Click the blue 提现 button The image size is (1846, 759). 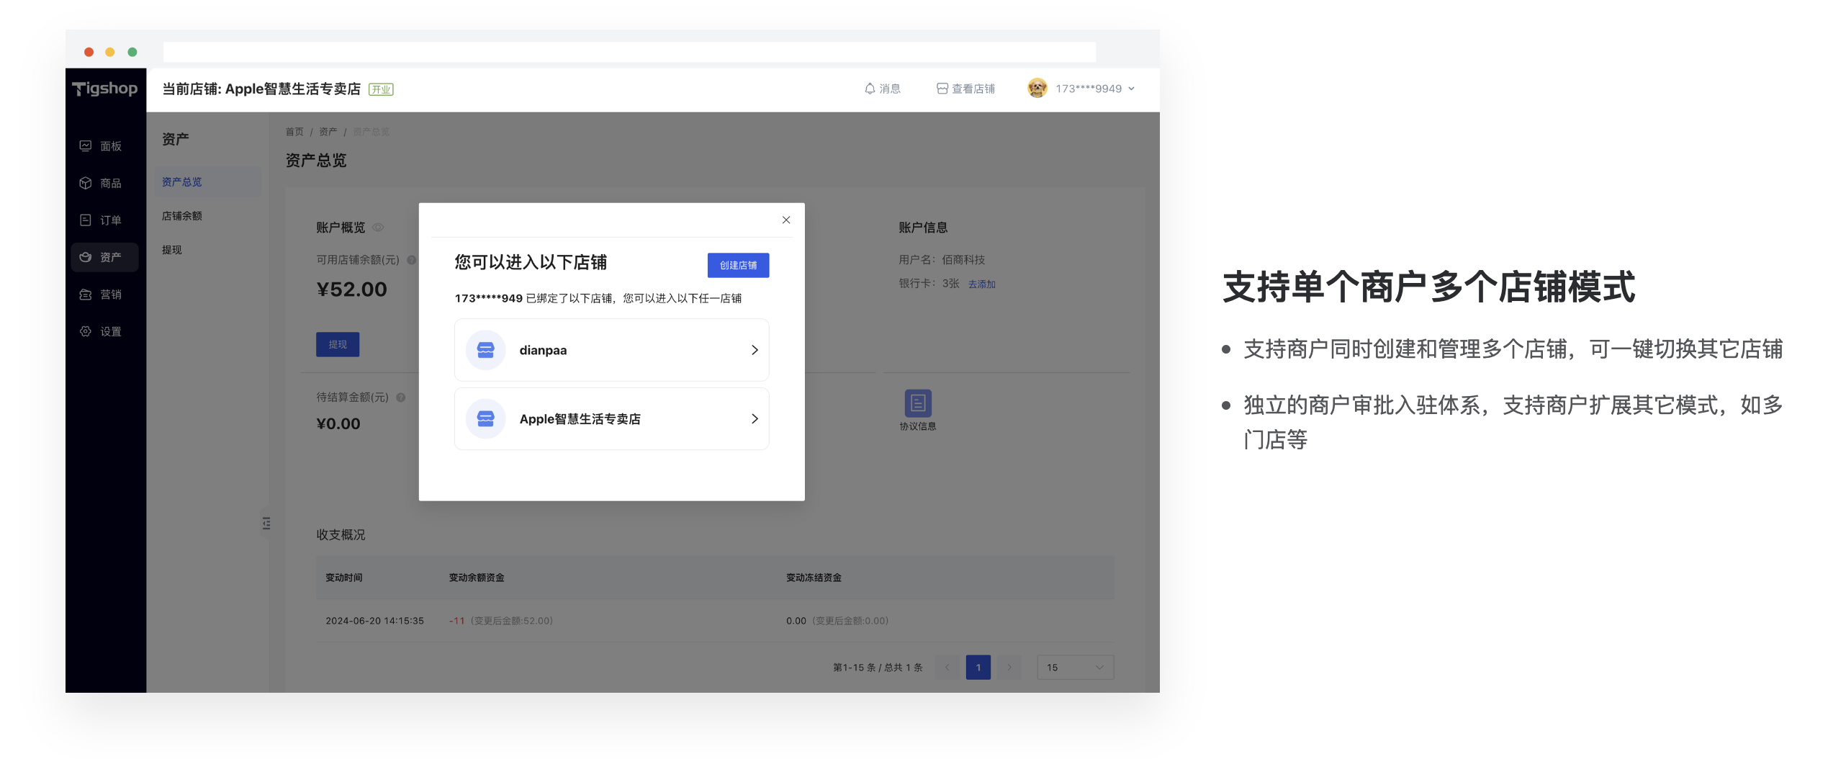click(x=338, y=345)
